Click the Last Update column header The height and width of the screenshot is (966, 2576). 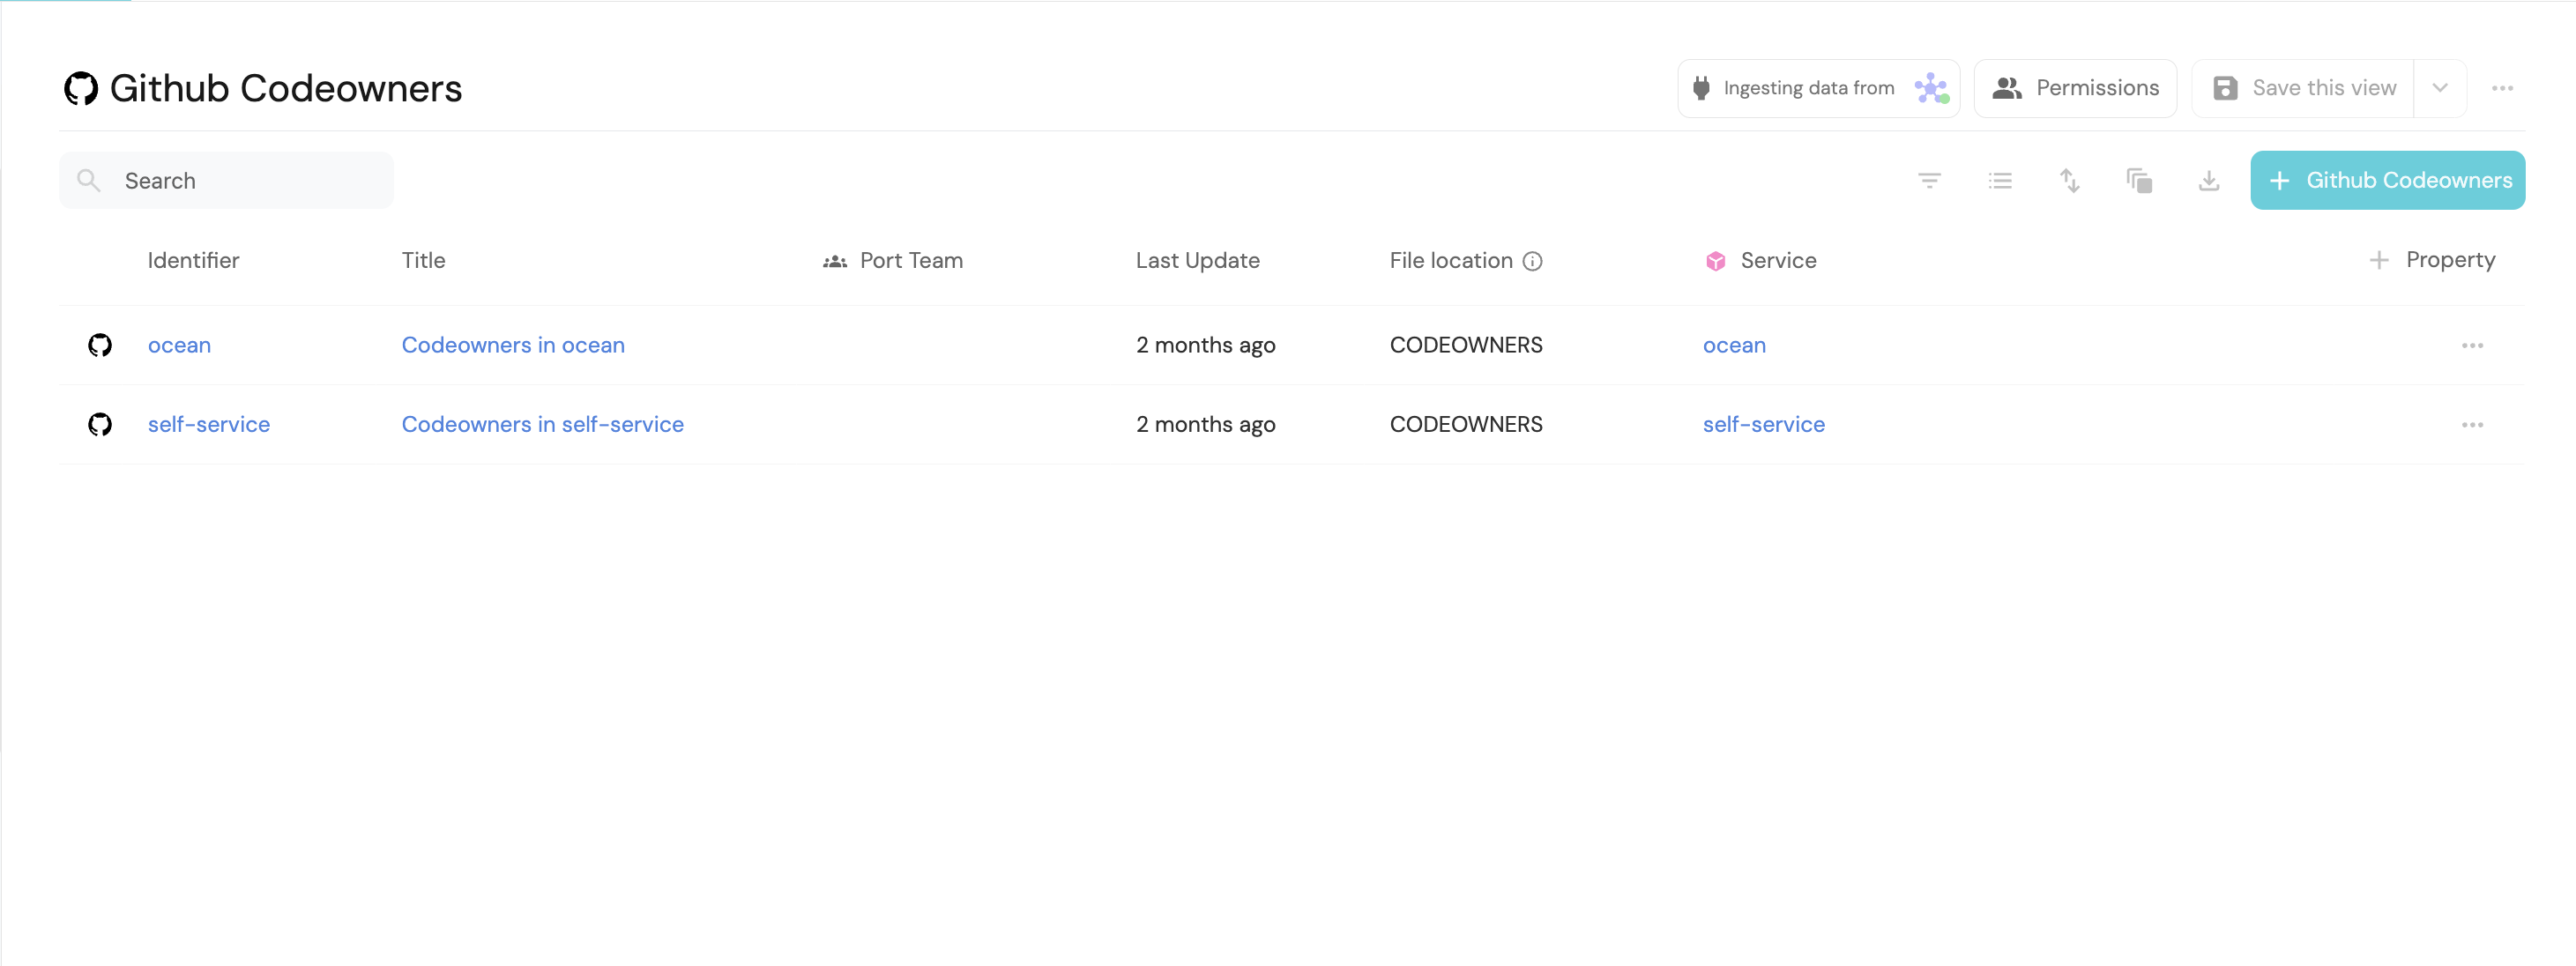[x=1197, y=260]
